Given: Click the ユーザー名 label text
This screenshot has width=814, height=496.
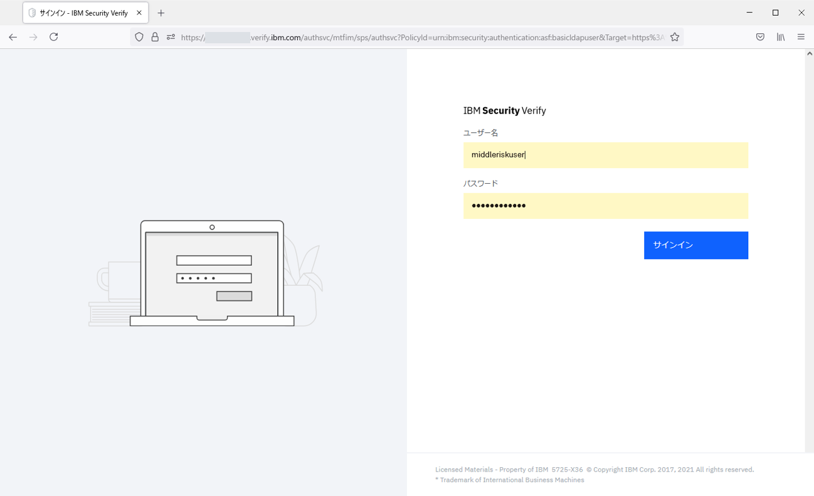Looking at the screenshot, I should (481, 133).
